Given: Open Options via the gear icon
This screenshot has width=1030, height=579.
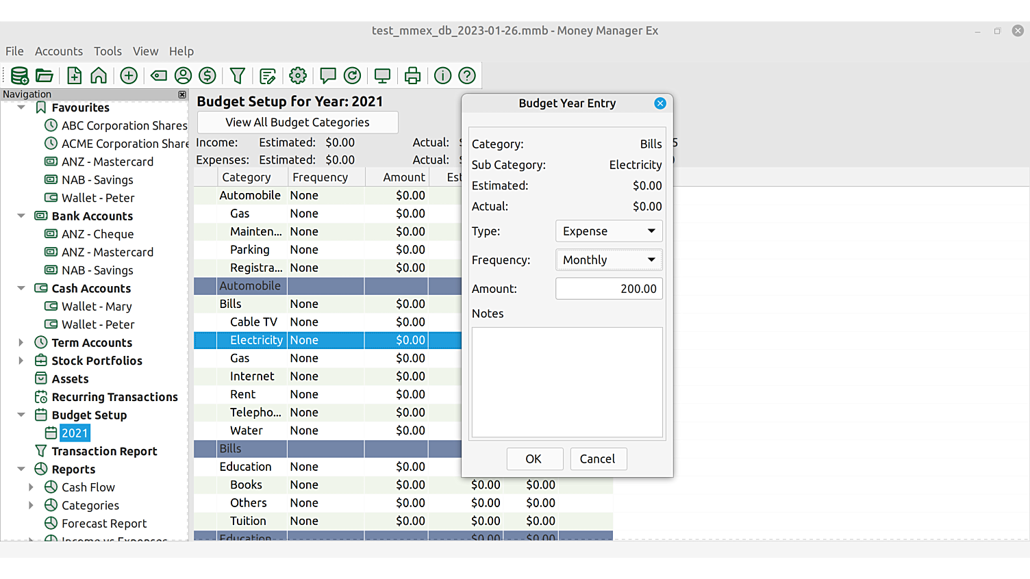Looking at the screenshot, I should 298,75.
